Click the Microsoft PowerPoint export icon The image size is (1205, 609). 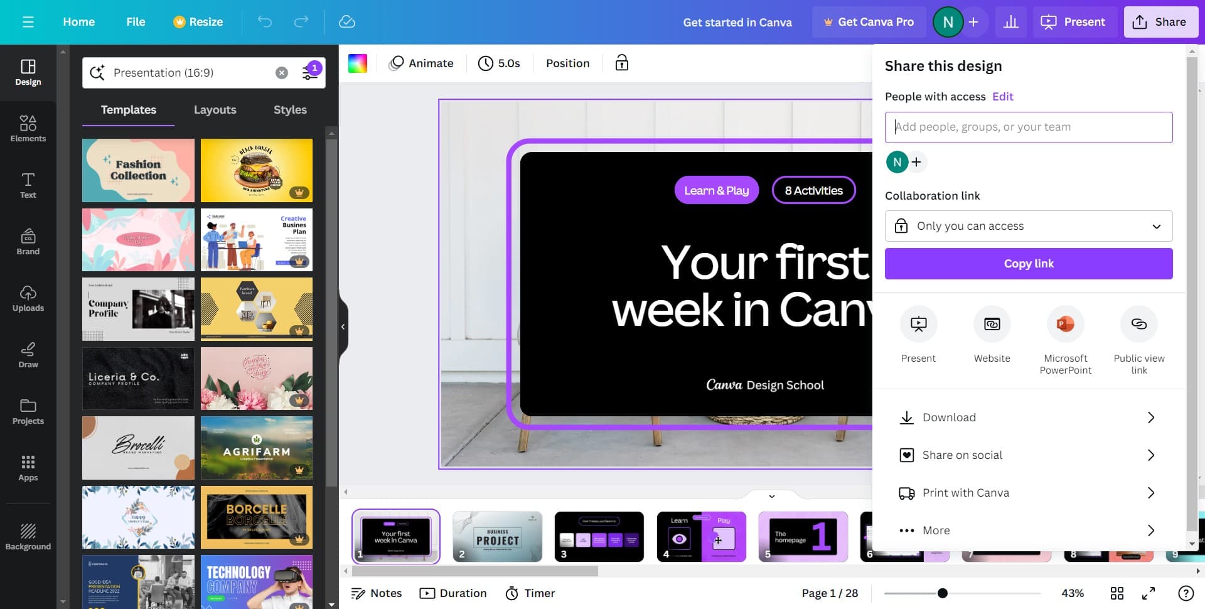pos(1065,324)
